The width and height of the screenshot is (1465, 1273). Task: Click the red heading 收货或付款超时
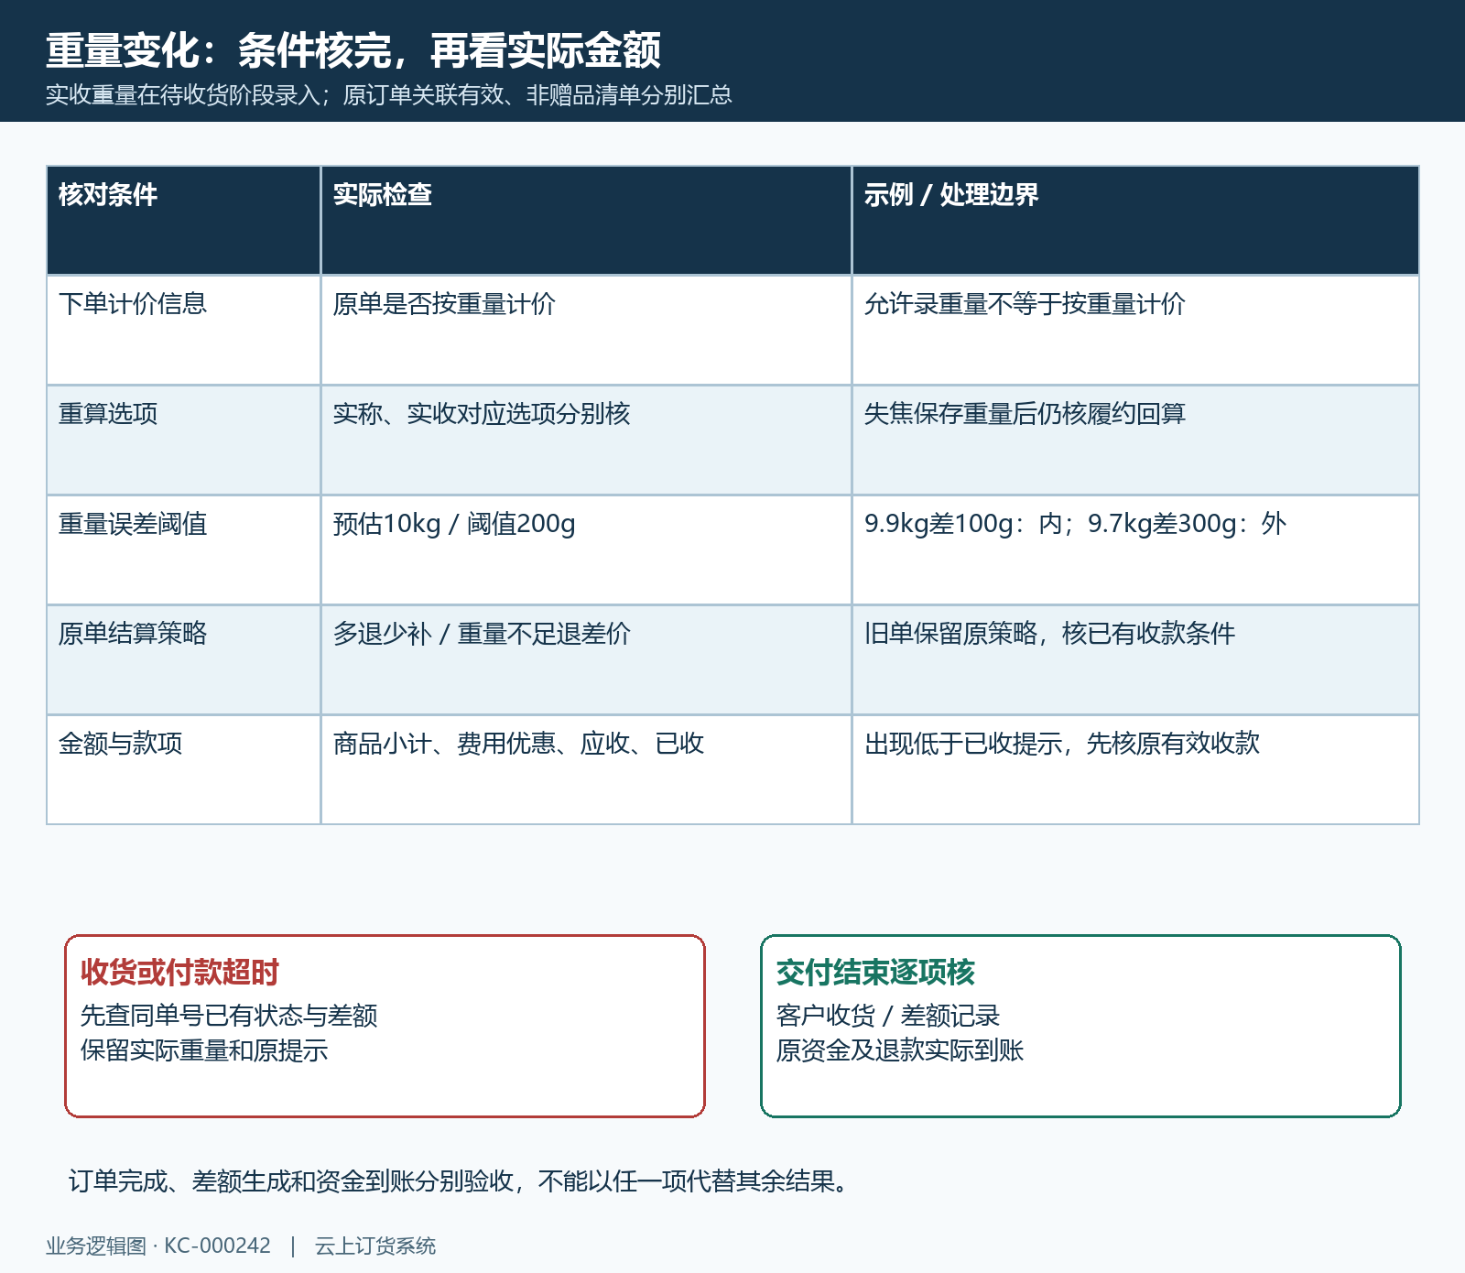[179, 973]
